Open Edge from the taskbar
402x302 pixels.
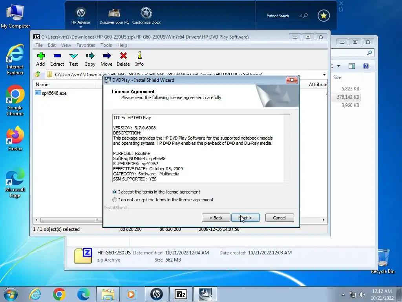tap(84, 294)
